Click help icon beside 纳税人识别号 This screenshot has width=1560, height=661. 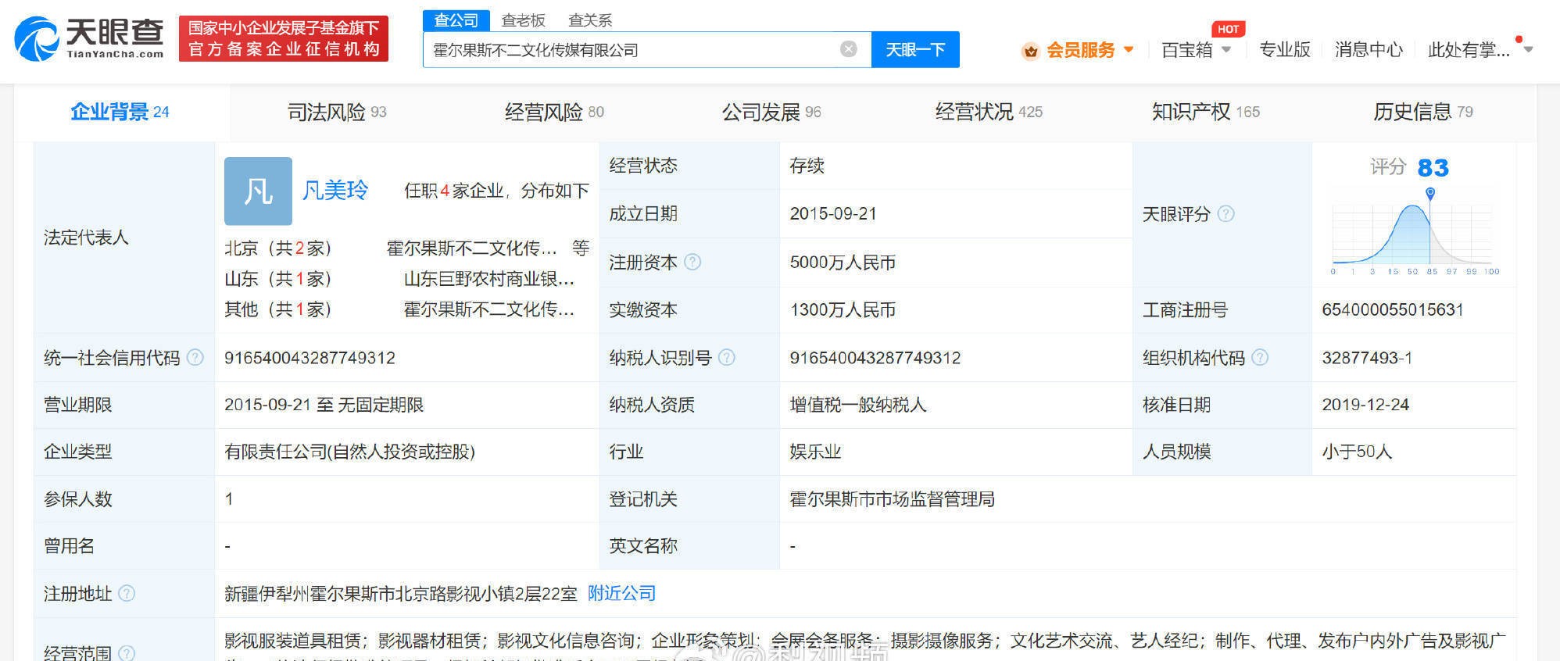click(727, 358)
